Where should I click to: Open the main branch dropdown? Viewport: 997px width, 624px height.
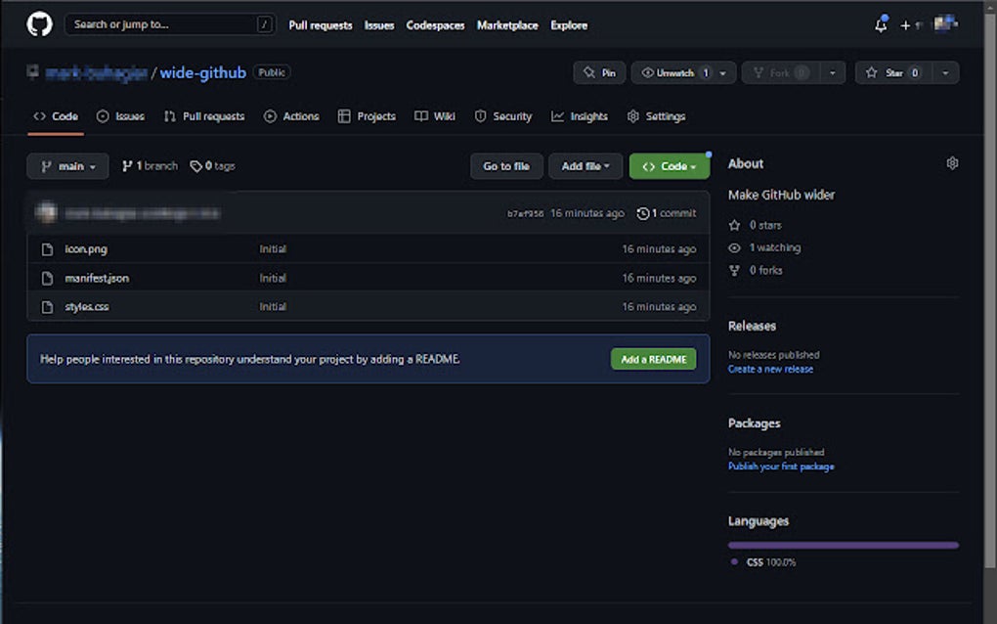66,165
